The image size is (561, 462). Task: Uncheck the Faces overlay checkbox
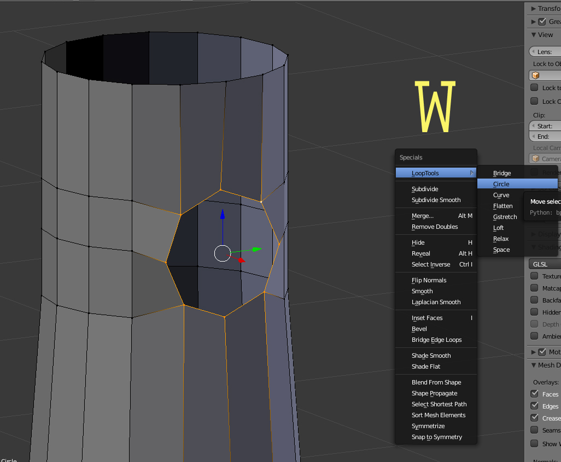tap(535, 394)
